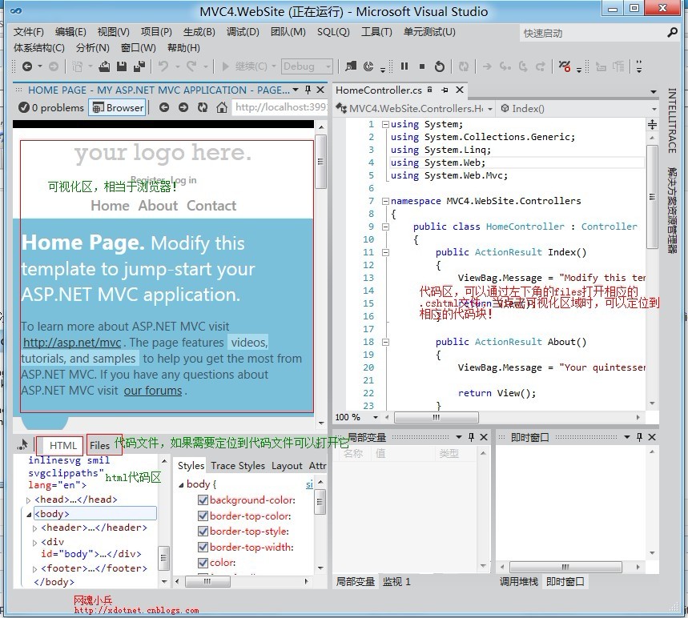The image size is (688, 618).
Task: Switch to the 调用堆栈 tab
Action: pyautogui.click(x=519, y=582)
